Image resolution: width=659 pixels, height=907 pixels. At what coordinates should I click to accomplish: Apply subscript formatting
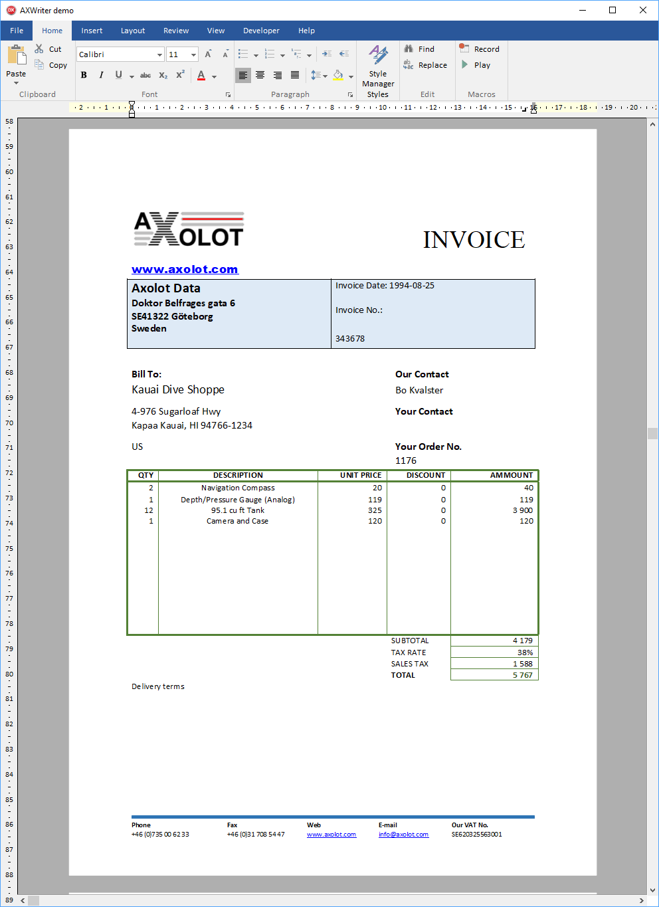163,76
